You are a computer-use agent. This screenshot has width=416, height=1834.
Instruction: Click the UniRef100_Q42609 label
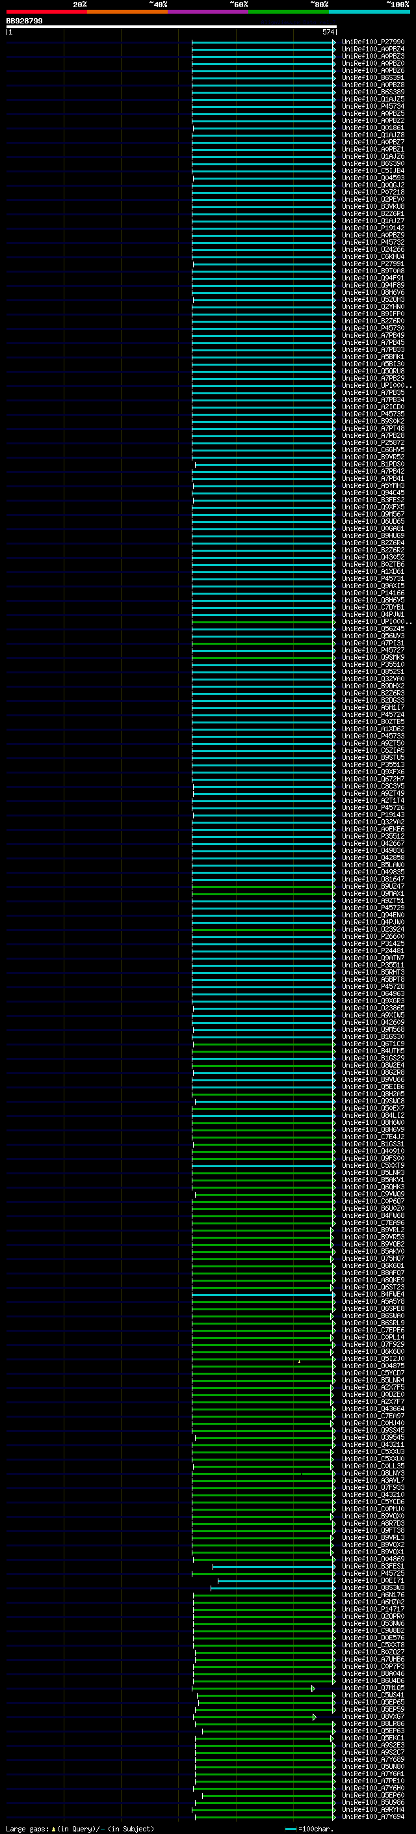(373, 1021)
